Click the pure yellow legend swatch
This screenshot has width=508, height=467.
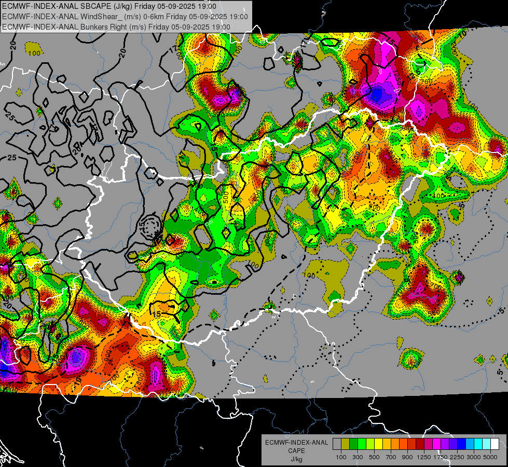tap(378, 444)
